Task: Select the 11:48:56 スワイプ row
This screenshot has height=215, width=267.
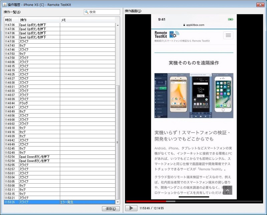Action: point(60,115)
